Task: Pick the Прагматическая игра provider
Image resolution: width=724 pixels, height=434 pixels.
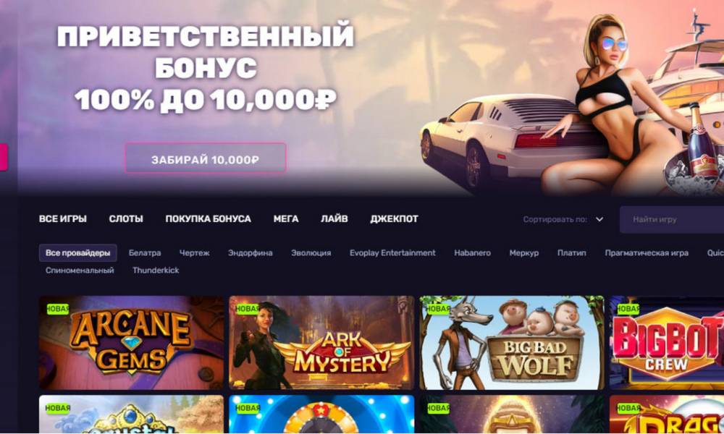Action: pyautogui.click(x=647, y=252)
